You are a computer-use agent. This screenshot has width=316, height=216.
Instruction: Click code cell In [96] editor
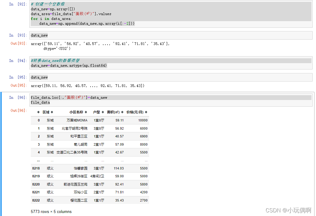pos(171,100)
